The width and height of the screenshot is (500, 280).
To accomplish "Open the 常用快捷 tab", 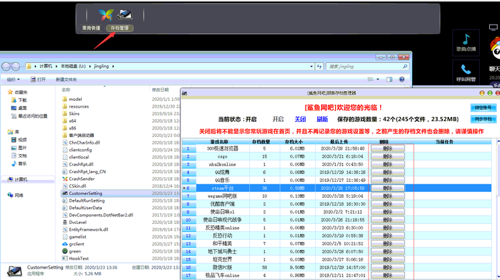I will point(91,28).
